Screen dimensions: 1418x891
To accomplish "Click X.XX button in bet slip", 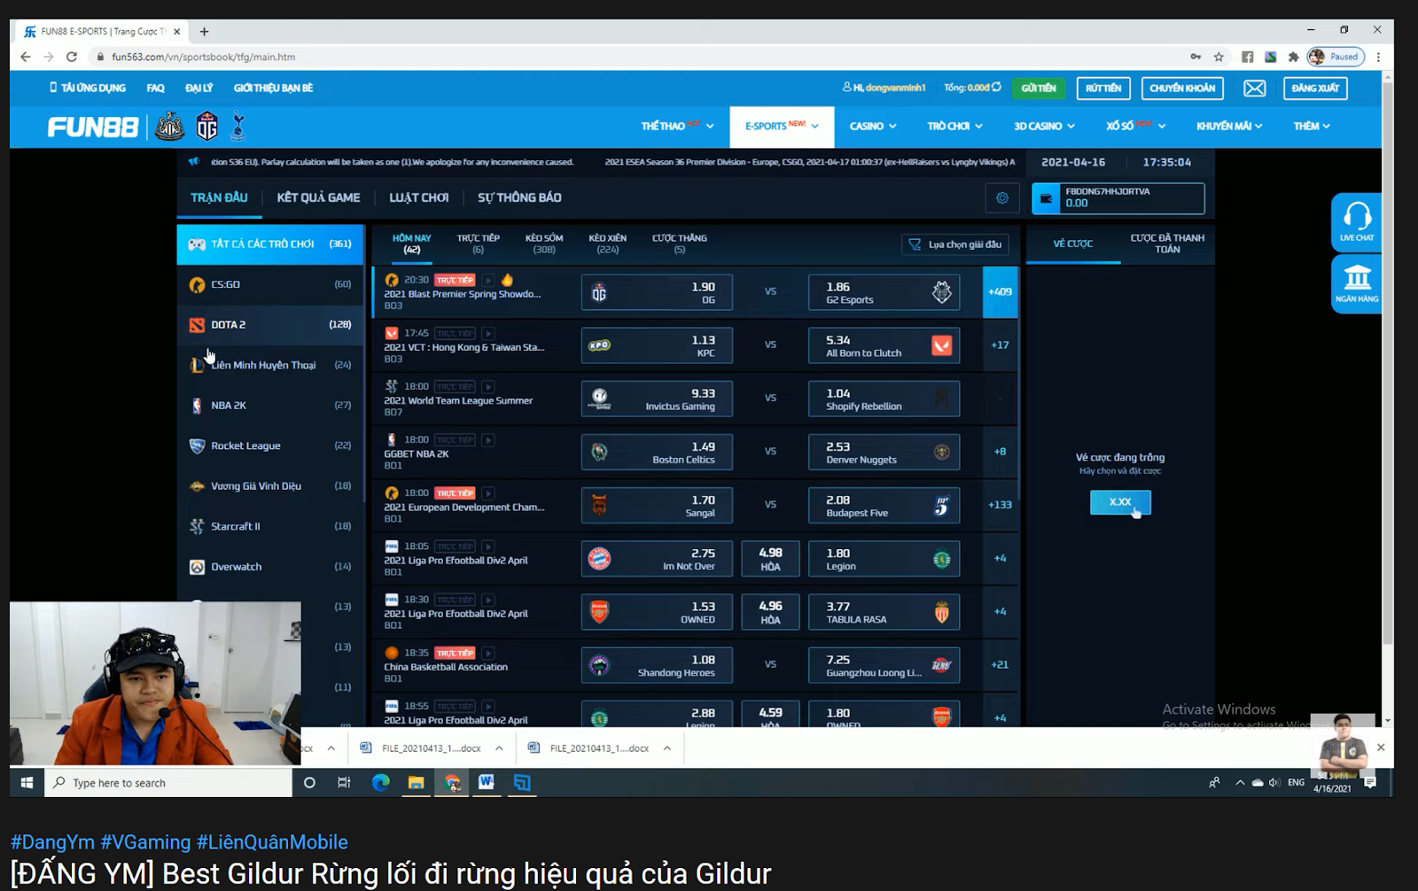I will tap(1120, 502).
